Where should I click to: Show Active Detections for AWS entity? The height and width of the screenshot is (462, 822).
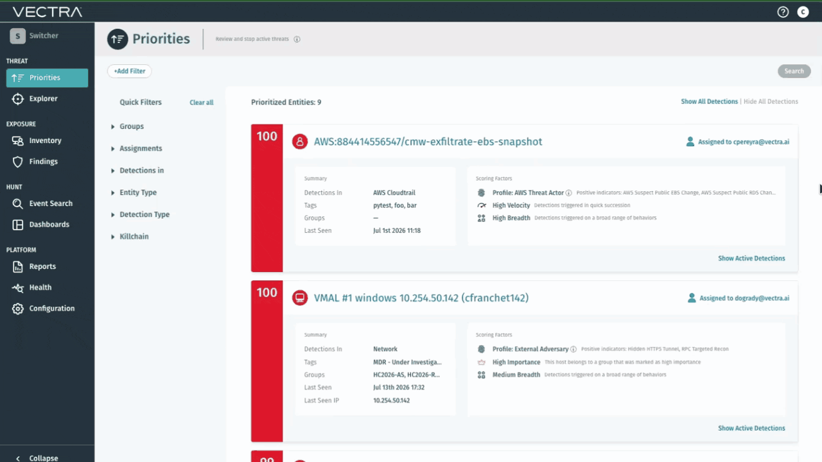pos(751,259)
